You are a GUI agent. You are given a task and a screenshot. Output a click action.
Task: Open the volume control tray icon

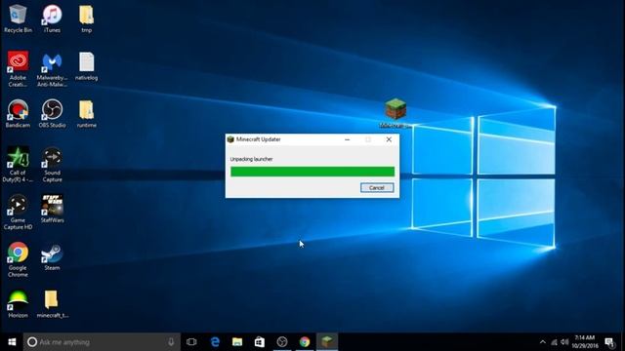pyautogui.click(x=564, y=342)
